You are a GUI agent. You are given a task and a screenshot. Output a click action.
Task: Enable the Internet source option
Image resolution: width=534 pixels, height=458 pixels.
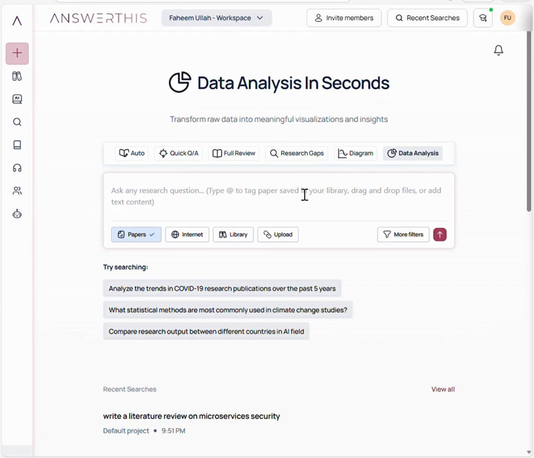point(187,234)
